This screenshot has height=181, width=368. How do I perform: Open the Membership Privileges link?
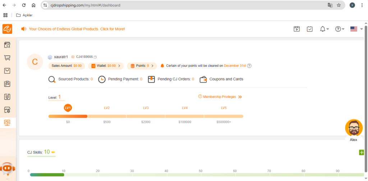click(220, 97)
